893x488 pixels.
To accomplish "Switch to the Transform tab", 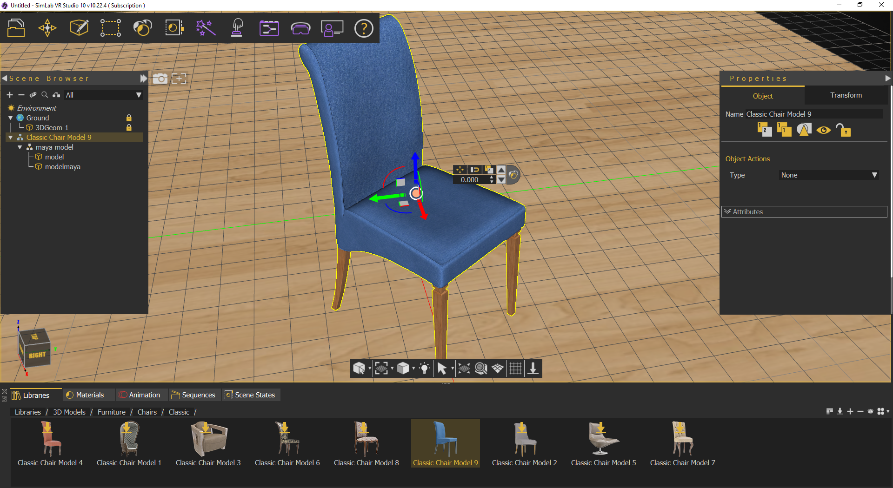I will click(x=846, y=95).
